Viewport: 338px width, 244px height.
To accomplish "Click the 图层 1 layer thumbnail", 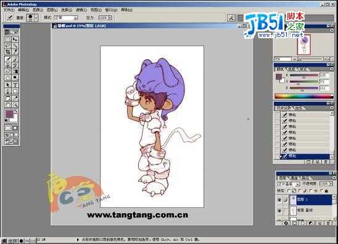I will coord(293,200).
